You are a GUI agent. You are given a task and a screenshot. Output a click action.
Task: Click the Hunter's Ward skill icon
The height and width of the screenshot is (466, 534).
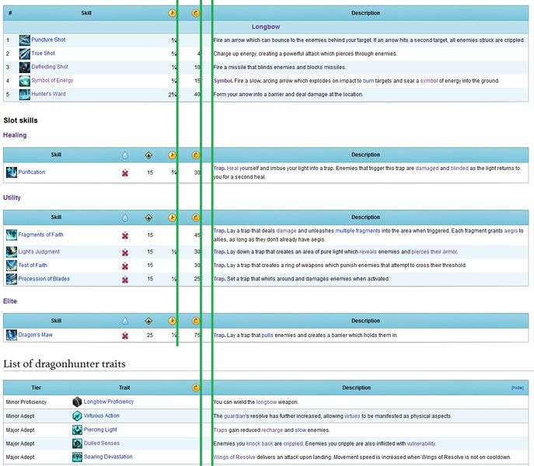25,94
